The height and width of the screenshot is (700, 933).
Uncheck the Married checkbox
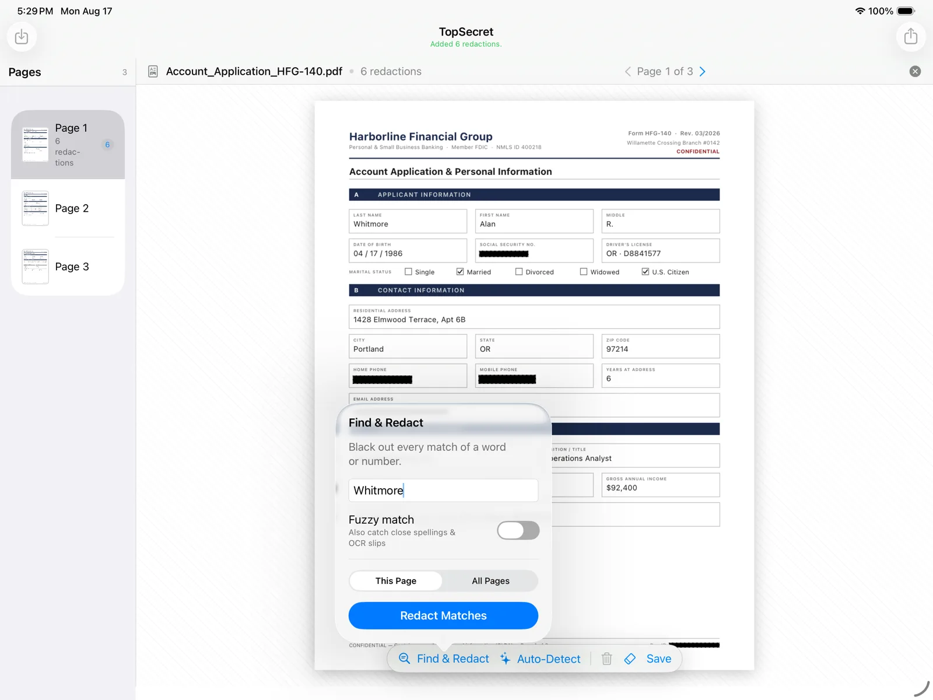click(x=460, y=272)
